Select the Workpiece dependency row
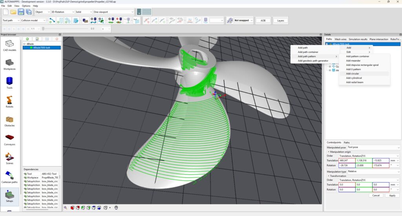Screen dimensions: 402x216 41,178
